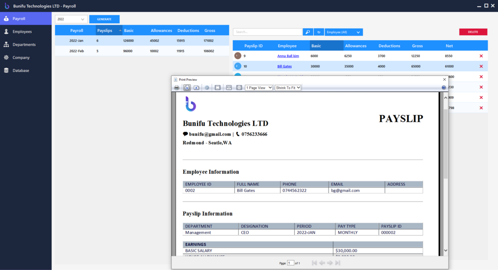Click red X beside net value ending 909
The height and width of the screenshot is (270, 498).
[x=481, y=98]
